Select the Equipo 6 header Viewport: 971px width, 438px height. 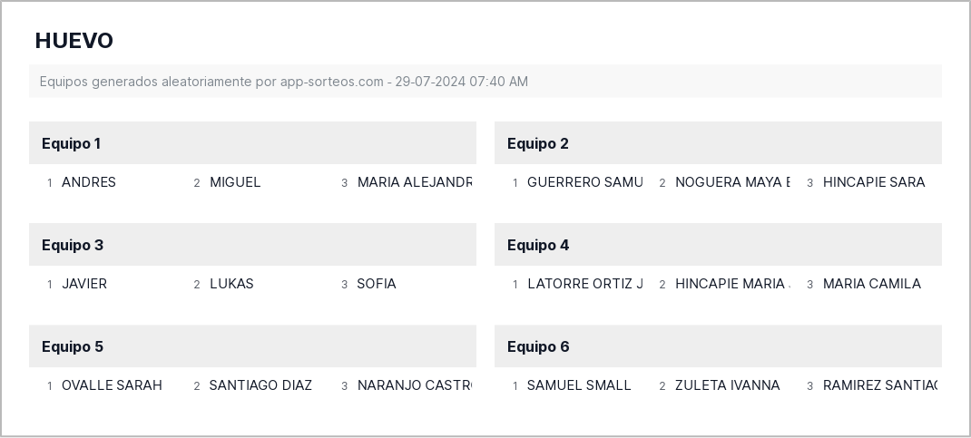pyautogui.click(x=718, y=346)
